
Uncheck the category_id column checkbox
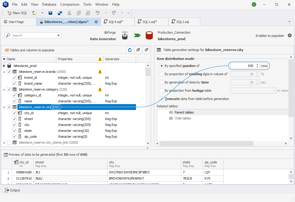[14, 95]
